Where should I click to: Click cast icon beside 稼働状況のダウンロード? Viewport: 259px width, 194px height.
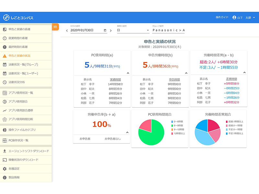pyautogui.click(x=5, y=160)
